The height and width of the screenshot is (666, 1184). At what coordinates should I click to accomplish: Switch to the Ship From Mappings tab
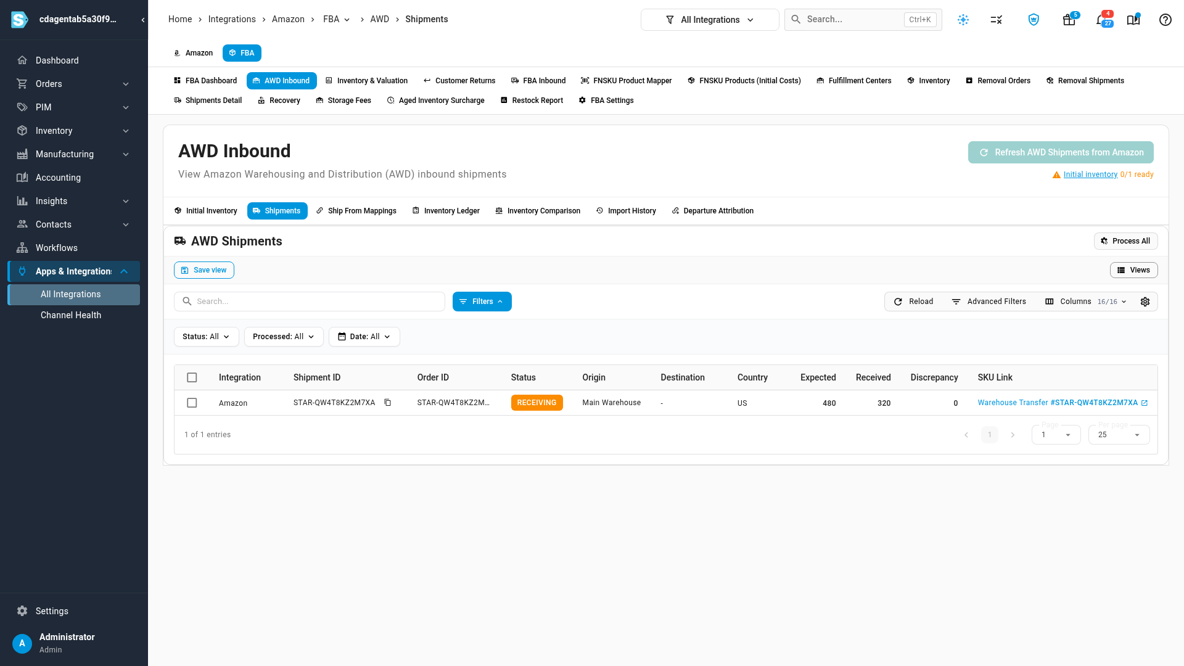(356, 211)
